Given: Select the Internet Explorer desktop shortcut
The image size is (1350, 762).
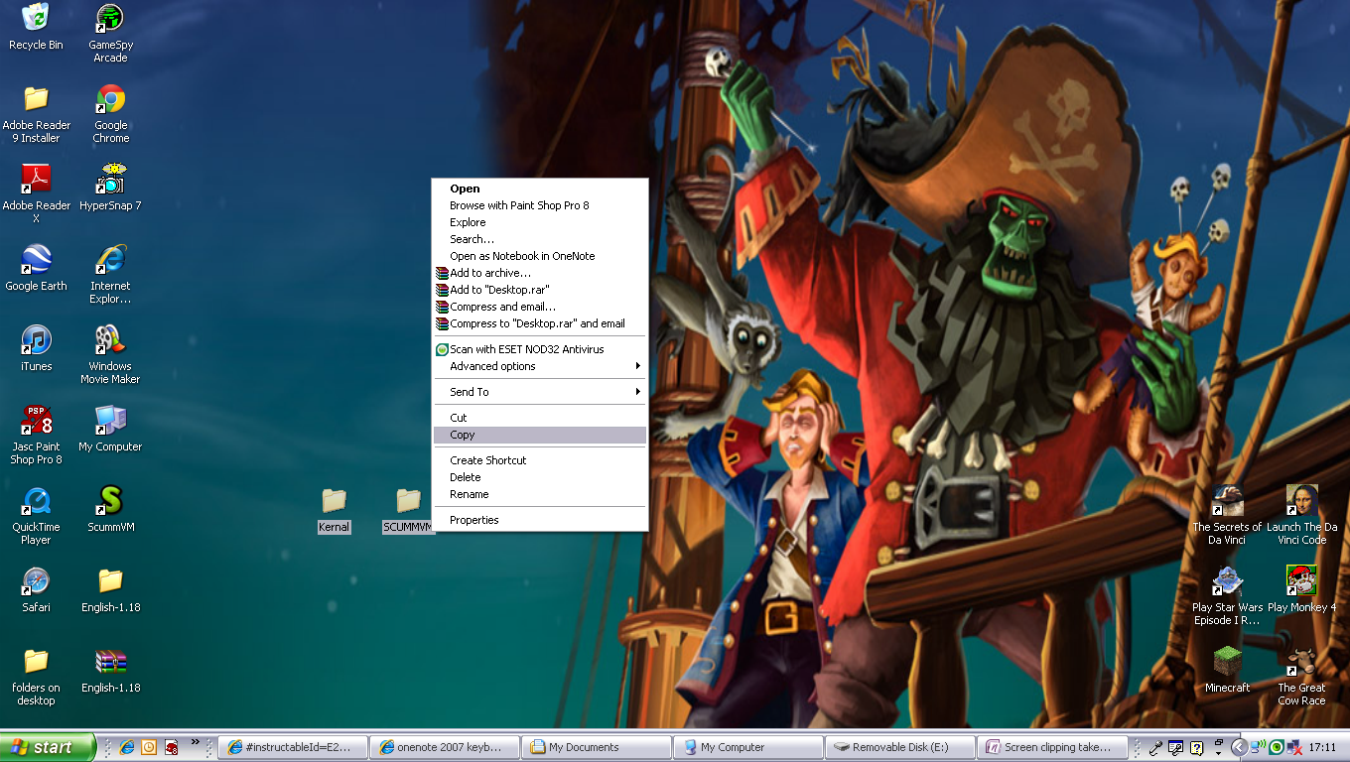Looking at the screenshot, I should pos(110,274).
